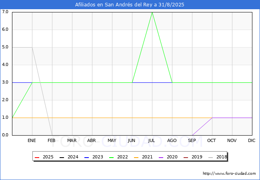This screenshot has width=260, height=180.
Task: Click the 5.0 y-axis value
Action: pos(5,47)
